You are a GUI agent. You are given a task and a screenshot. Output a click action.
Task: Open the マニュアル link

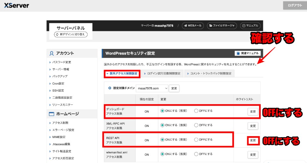[250, 26]
